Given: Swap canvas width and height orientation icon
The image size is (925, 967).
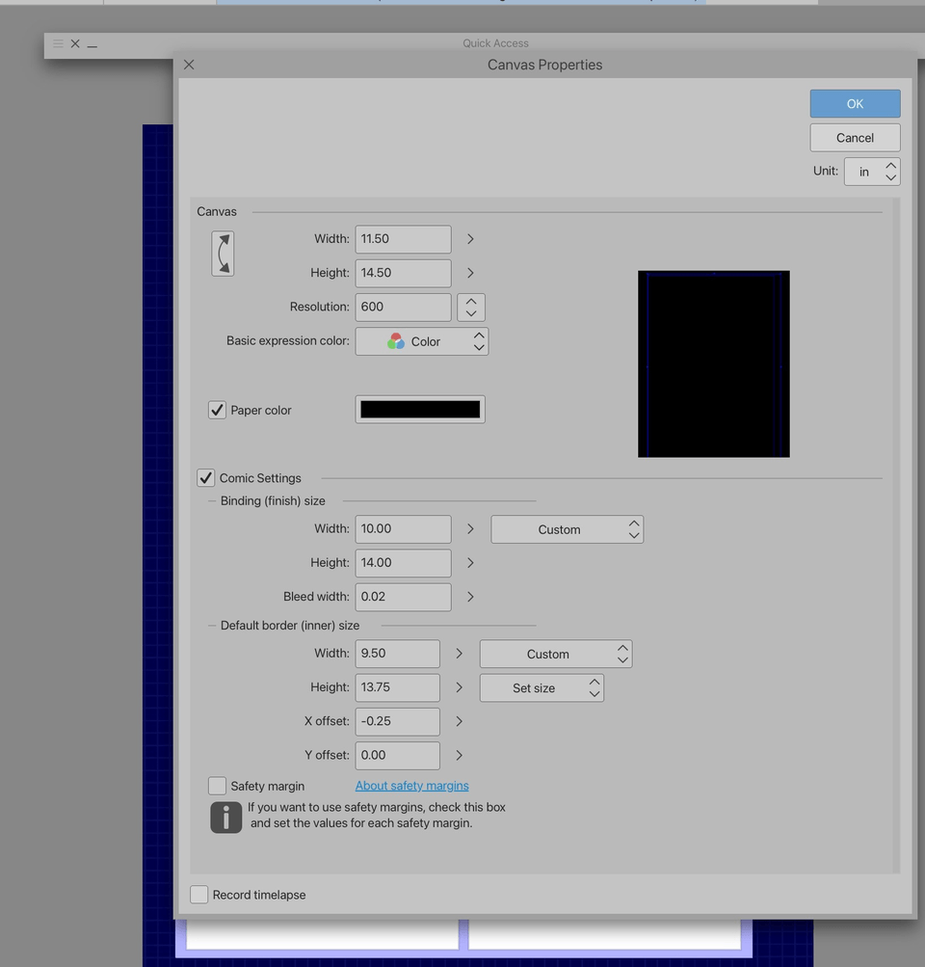Looking at the screenshot, I should [x=223, y=254].
